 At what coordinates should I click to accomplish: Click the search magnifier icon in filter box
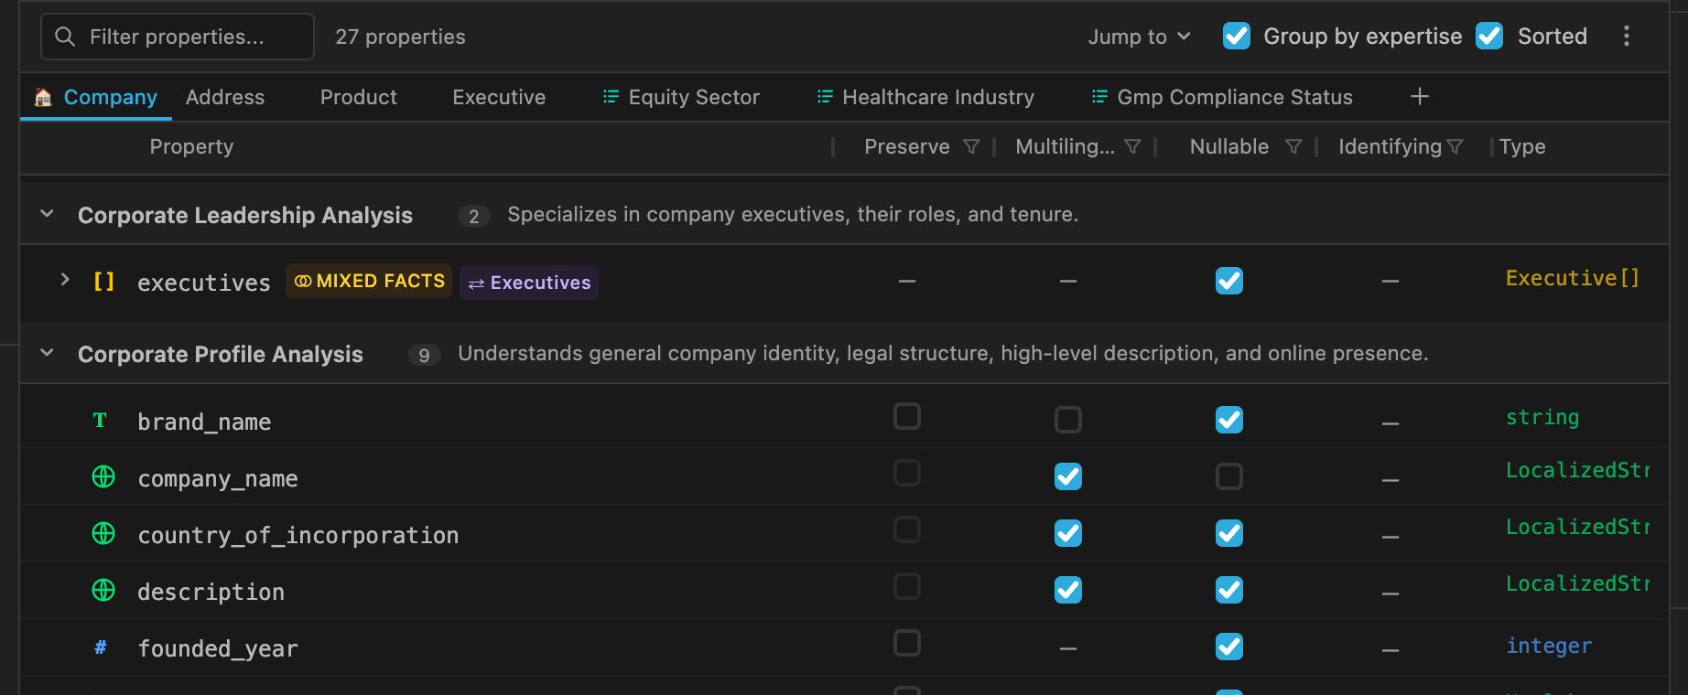tap(65, 37)
